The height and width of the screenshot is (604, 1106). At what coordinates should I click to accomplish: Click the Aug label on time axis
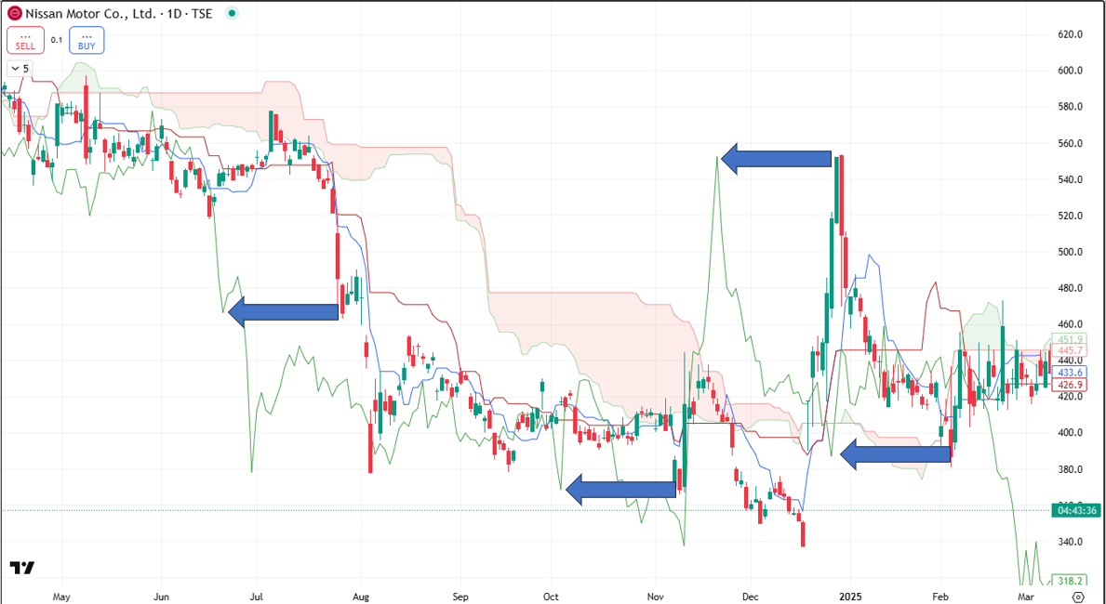pos(361,597)
